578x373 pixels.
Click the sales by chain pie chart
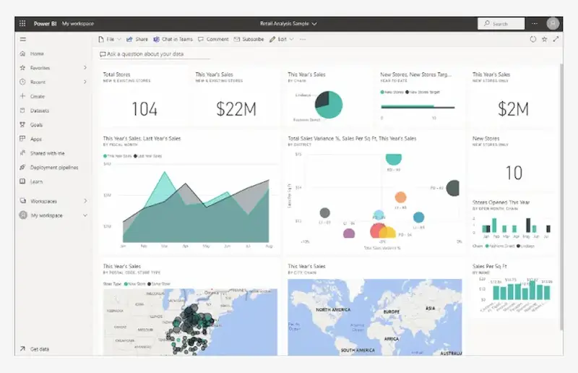click(x=329, y=105)
